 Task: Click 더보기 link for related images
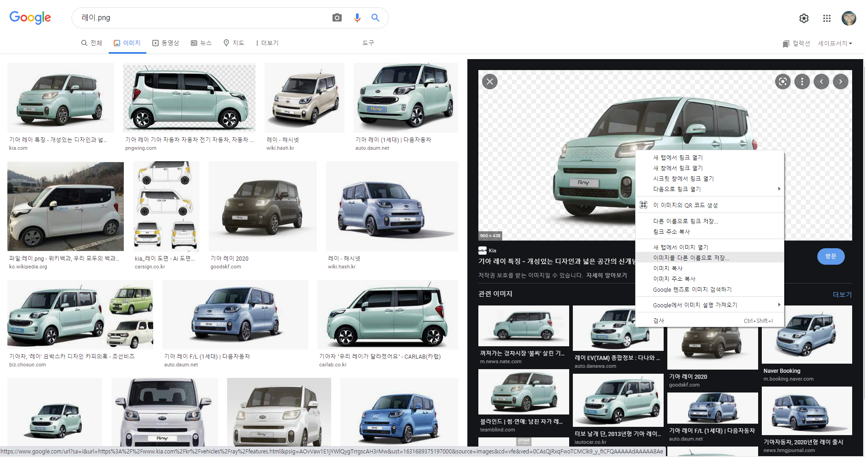pyautogui.click(x=842, y=294)
